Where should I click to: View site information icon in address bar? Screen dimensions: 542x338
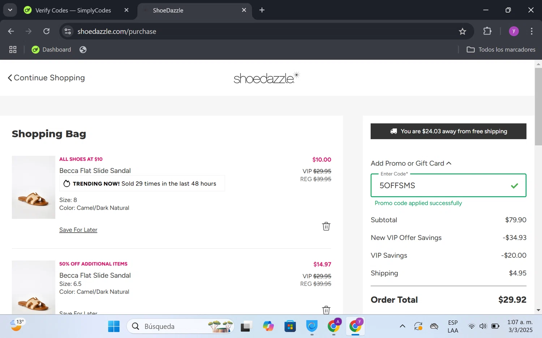pos(68,31)
